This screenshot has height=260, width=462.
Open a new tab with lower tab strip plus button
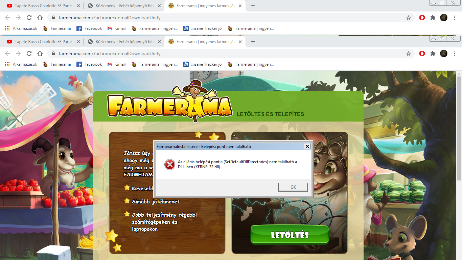(x=253, y=42)
